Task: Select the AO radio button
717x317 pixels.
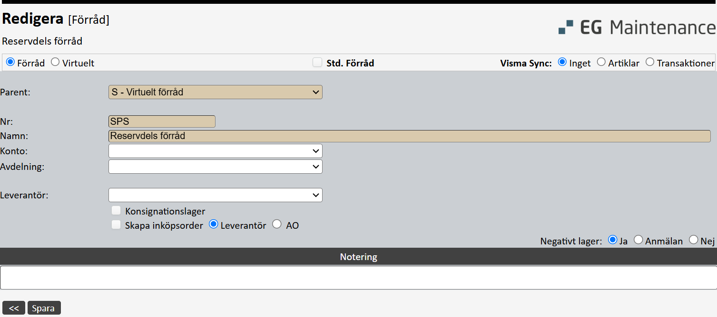Action: coord(277,225)
